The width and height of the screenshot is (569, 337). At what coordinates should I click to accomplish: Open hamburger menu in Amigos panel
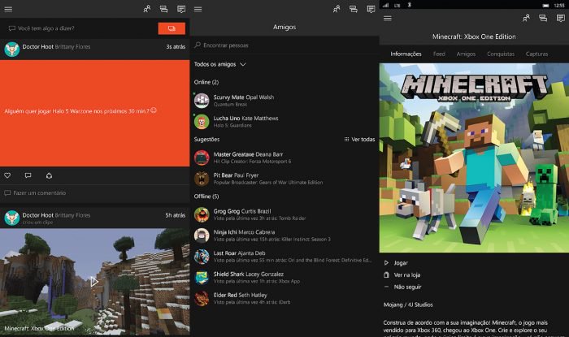198,10
